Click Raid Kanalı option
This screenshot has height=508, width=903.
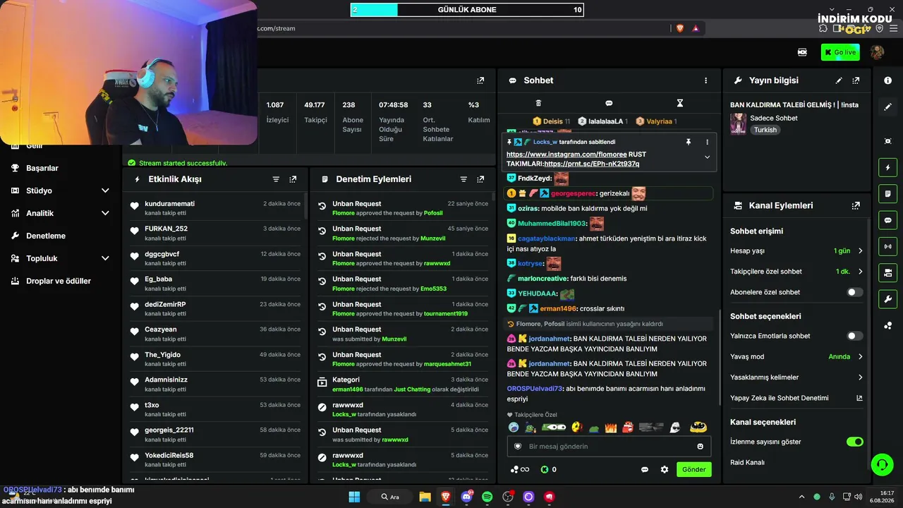coord(747,462)
